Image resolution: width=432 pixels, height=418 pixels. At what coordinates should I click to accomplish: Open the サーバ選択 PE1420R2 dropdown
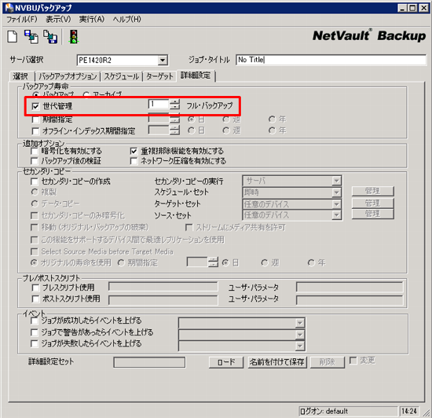tap(163, 60)
